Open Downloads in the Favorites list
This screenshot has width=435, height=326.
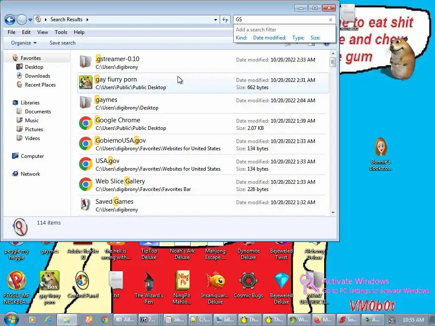tap(37, 76)
